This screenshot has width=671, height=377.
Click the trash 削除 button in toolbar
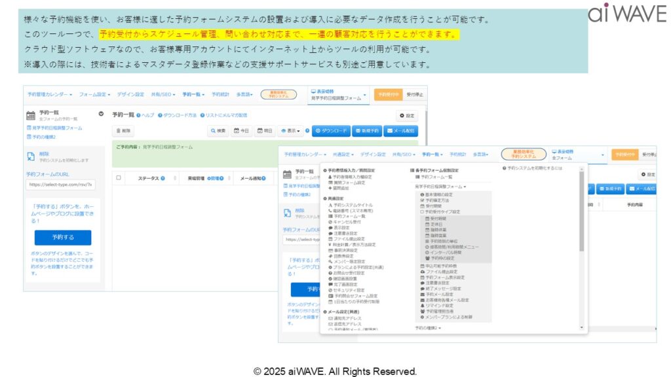click(124, 131)
